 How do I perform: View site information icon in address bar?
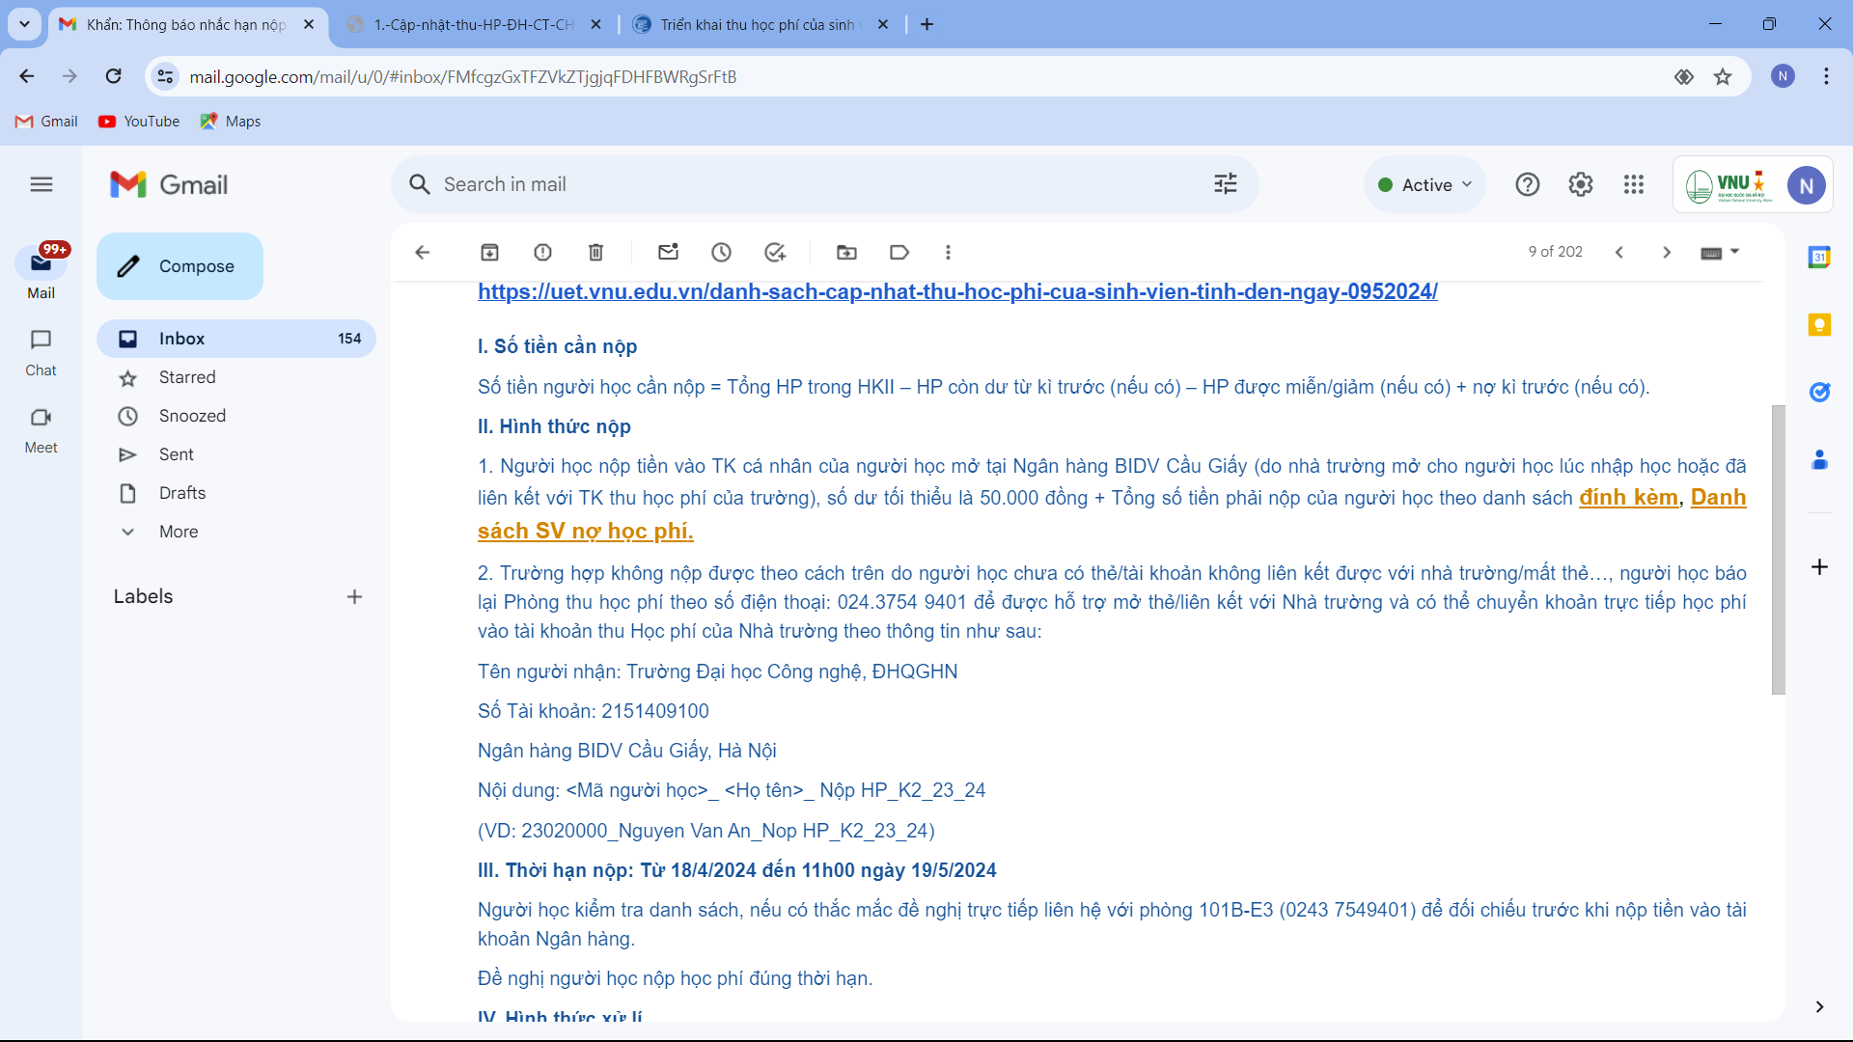[166, 76]
